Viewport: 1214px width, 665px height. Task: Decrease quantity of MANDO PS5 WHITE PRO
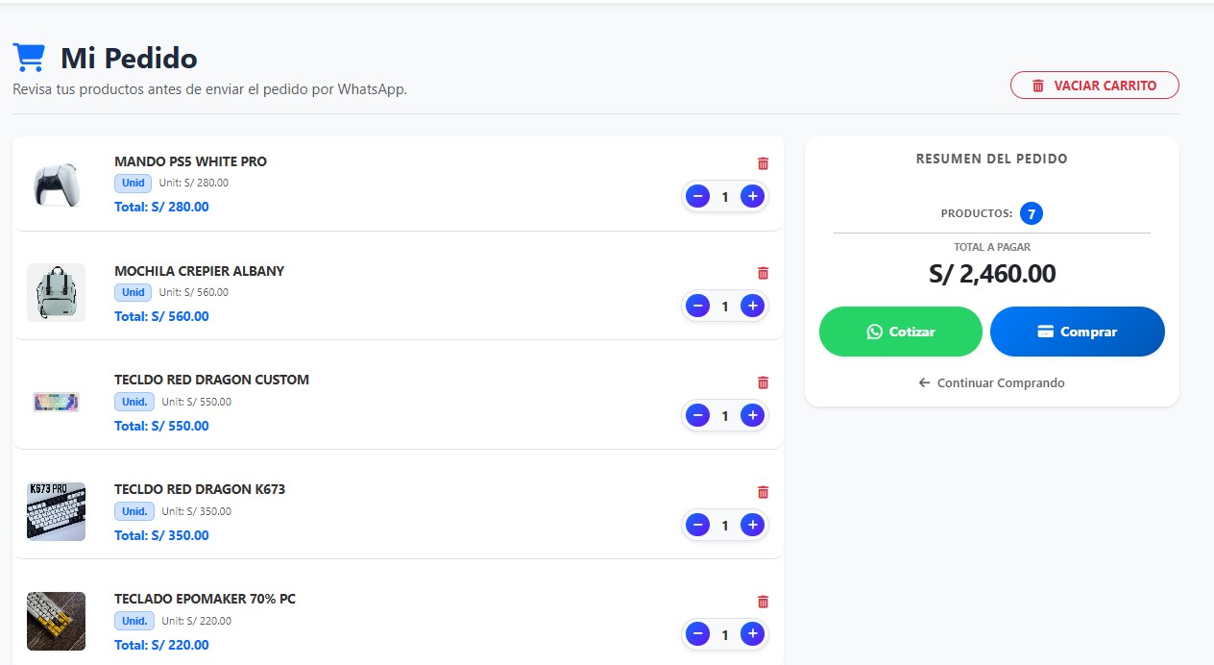tap(698, 197)
